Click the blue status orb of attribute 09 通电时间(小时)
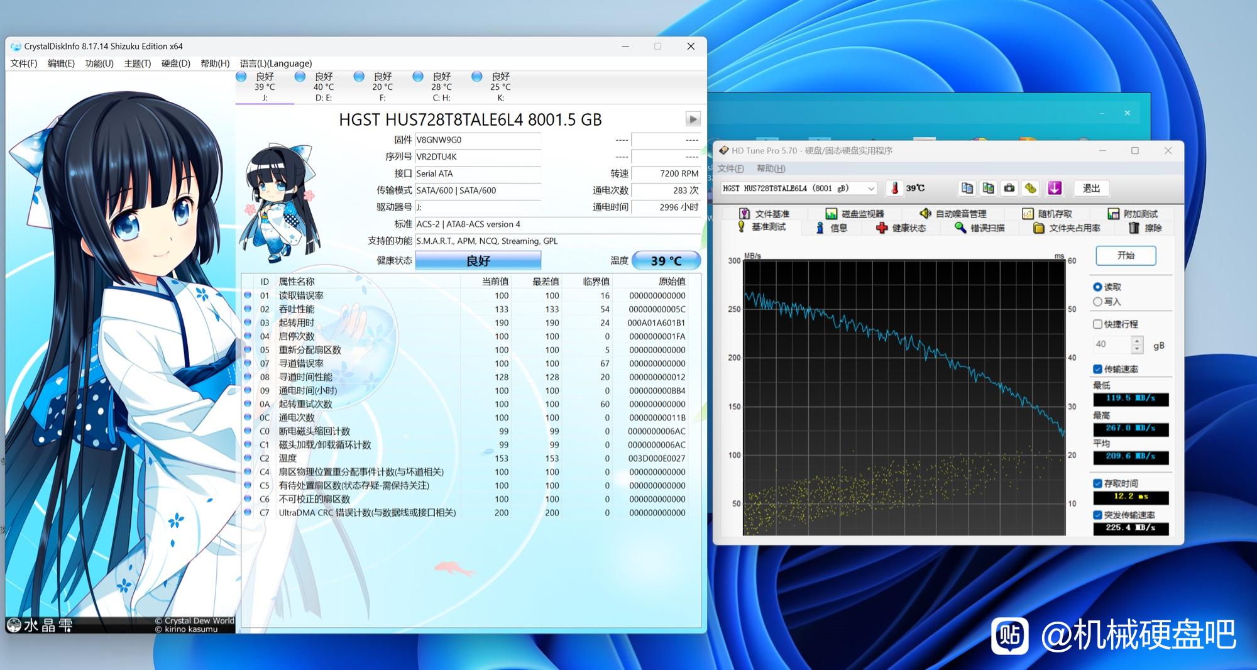Screen dimensions: 1257x670 pyautogui.click(x=248, y=390)
